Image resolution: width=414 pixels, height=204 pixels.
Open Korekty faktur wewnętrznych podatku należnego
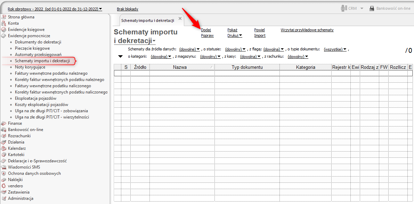[x=60, y=80]
